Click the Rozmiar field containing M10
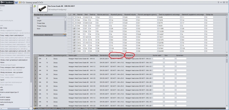This screenshot has width=229, height=110. pos(80,40)
